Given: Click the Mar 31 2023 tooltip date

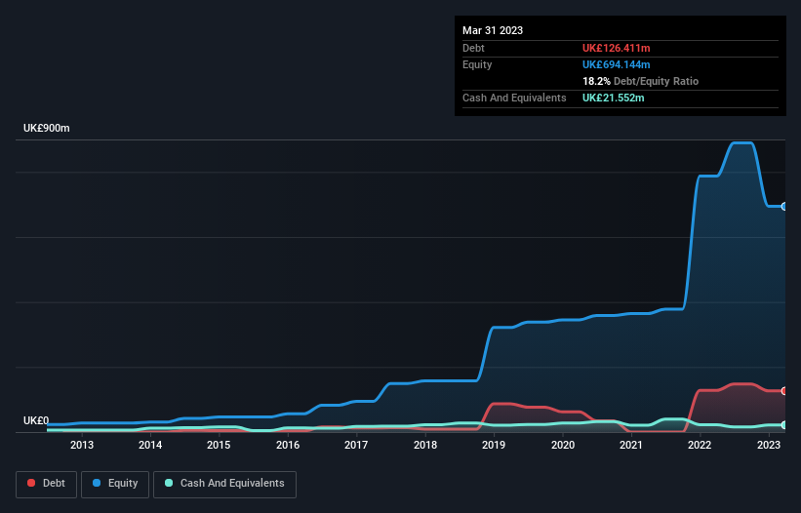Looking at the screenshot, I should [493, 30].
